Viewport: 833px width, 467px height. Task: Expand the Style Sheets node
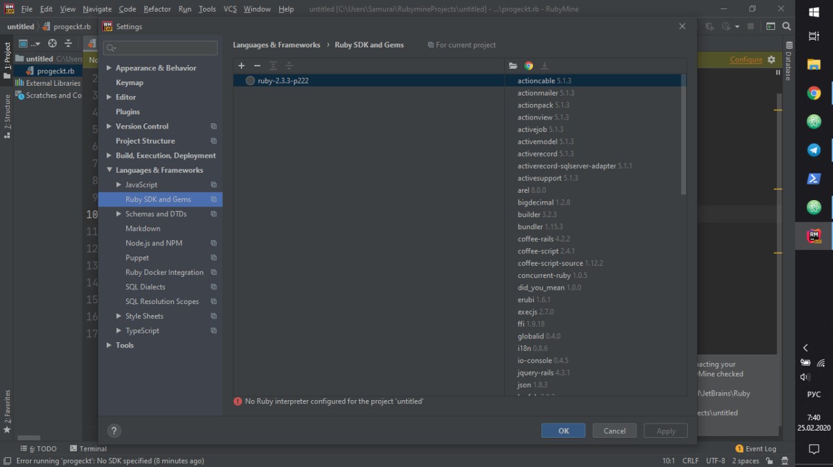click(x=119, y=316)
